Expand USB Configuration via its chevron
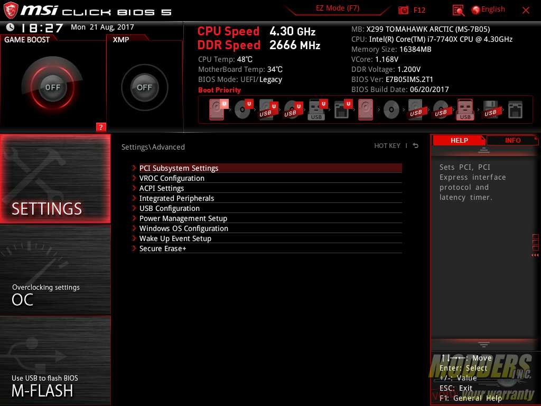This screenshot has width=541, height=406. (134, 208)
